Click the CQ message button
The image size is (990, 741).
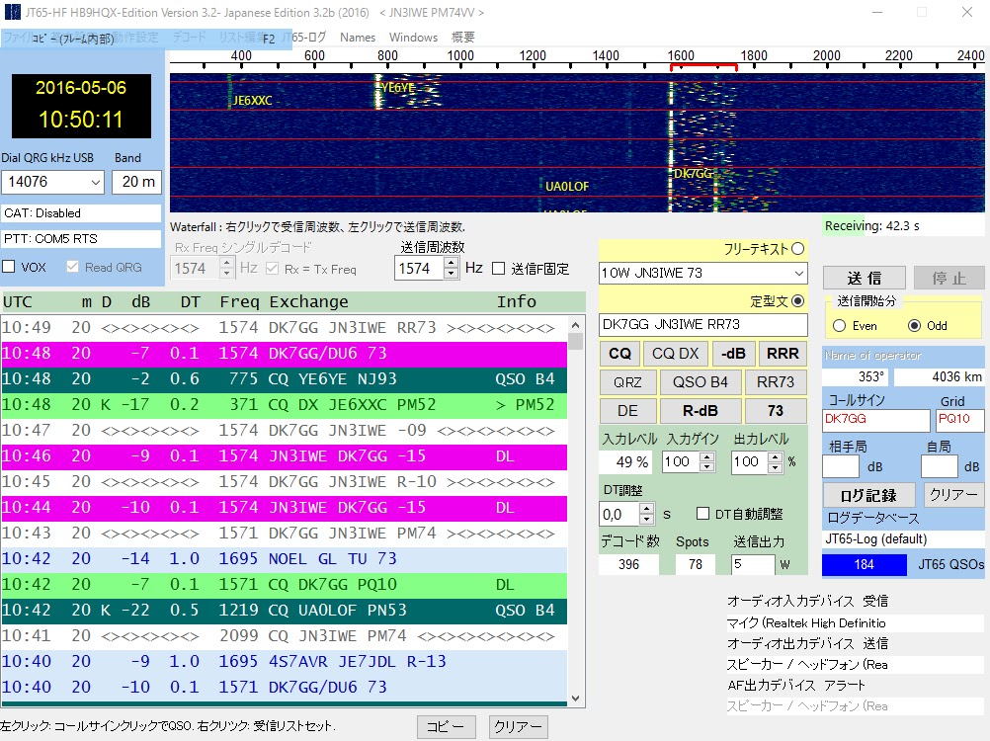619,354
